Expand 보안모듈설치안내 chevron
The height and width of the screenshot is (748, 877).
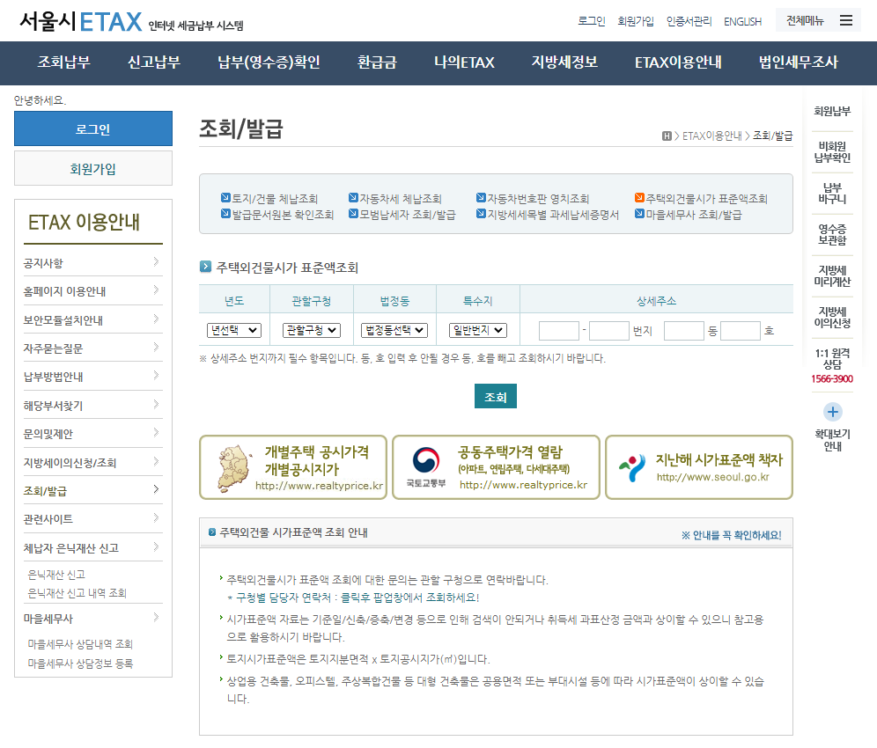pos(156,319)
